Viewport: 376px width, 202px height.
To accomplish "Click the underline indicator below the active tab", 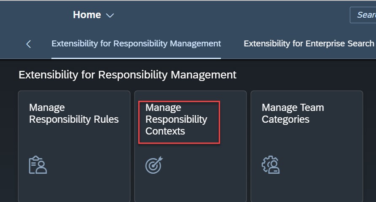I will (136, 58).
